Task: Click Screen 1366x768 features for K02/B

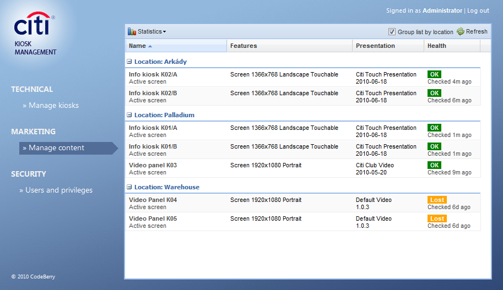Action: click(284, 93)
